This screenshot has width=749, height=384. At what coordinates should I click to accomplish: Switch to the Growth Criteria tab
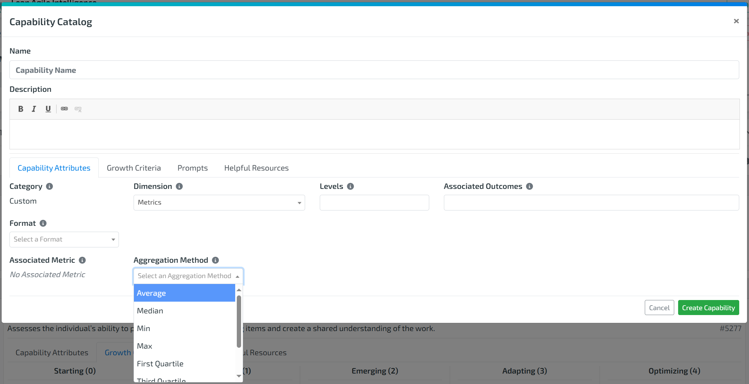click(x=134, y=168)
